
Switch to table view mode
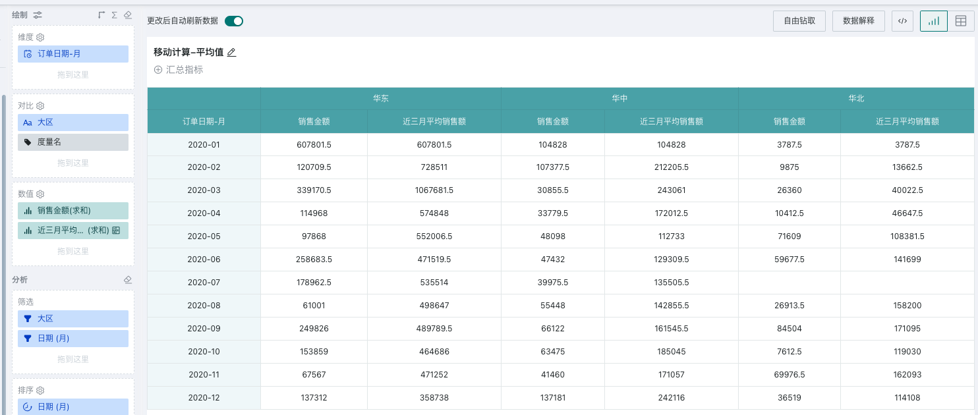point(961,21)
